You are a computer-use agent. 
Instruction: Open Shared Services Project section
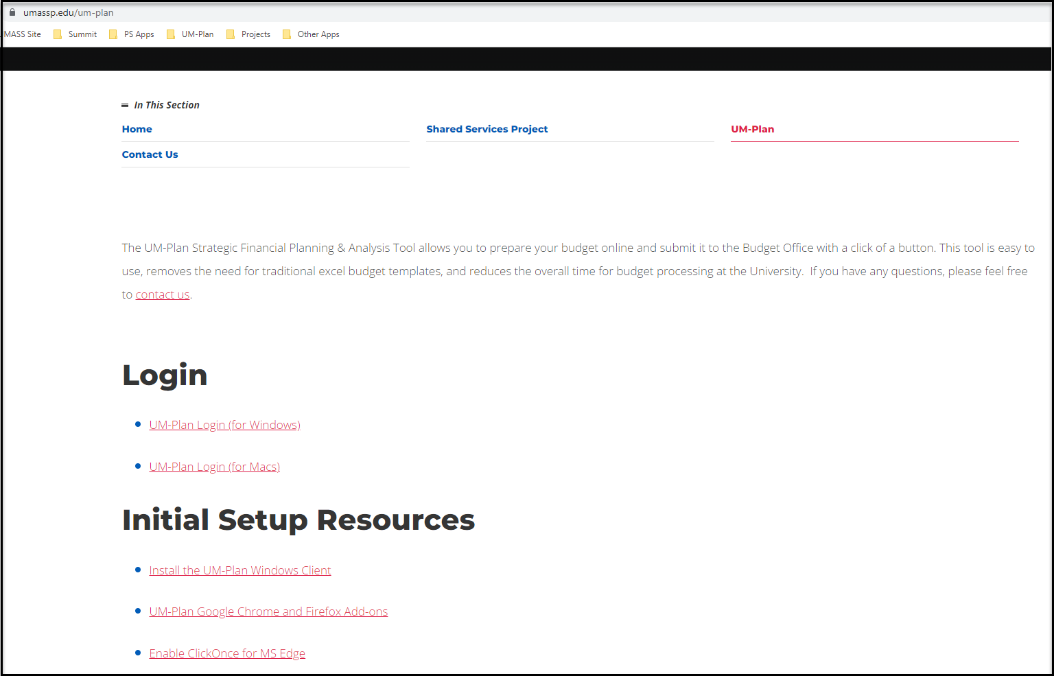pos(487,129)
